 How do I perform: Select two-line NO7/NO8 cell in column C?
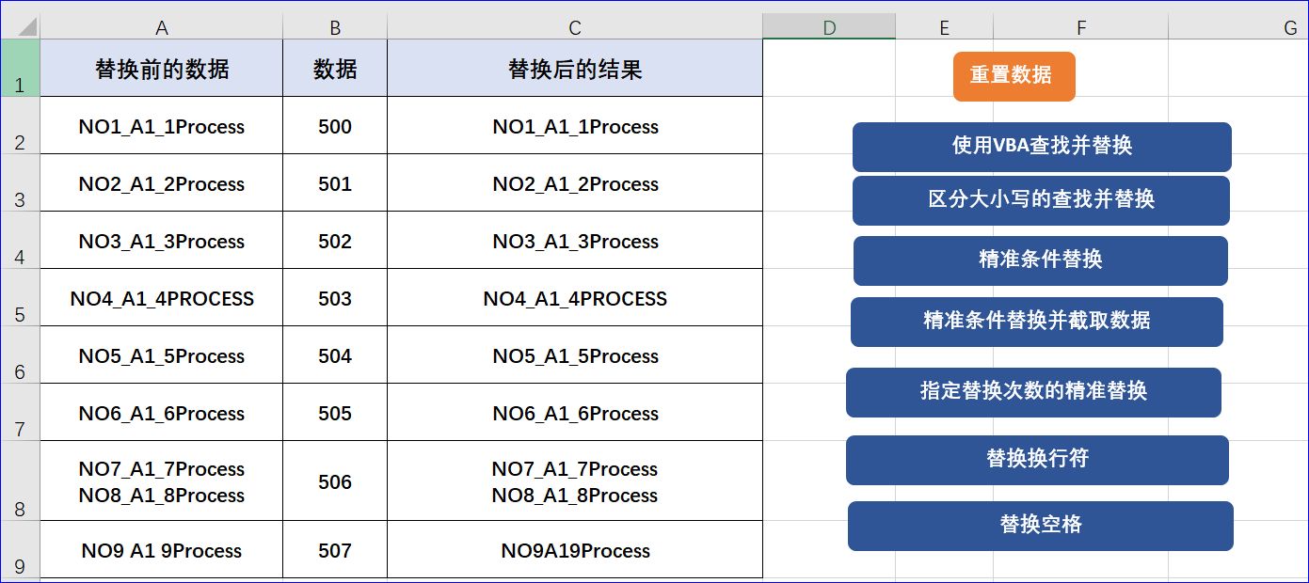click(x=575, y=481)
